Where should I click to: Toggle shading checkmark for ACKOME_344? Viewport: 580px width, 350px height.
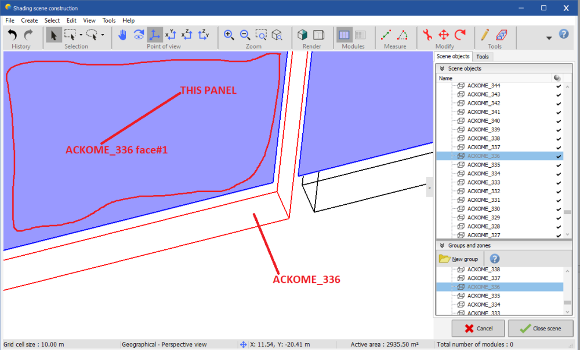click(x=558, y=86)
